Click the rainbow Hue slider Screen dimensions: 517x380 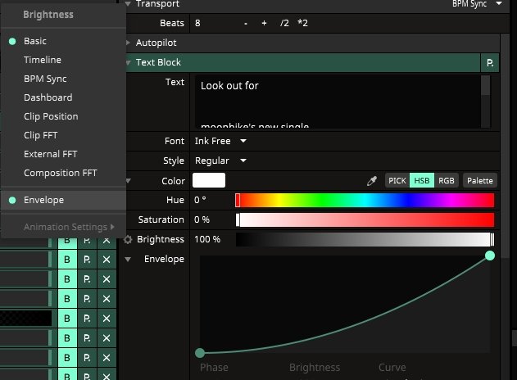(365, 200)
